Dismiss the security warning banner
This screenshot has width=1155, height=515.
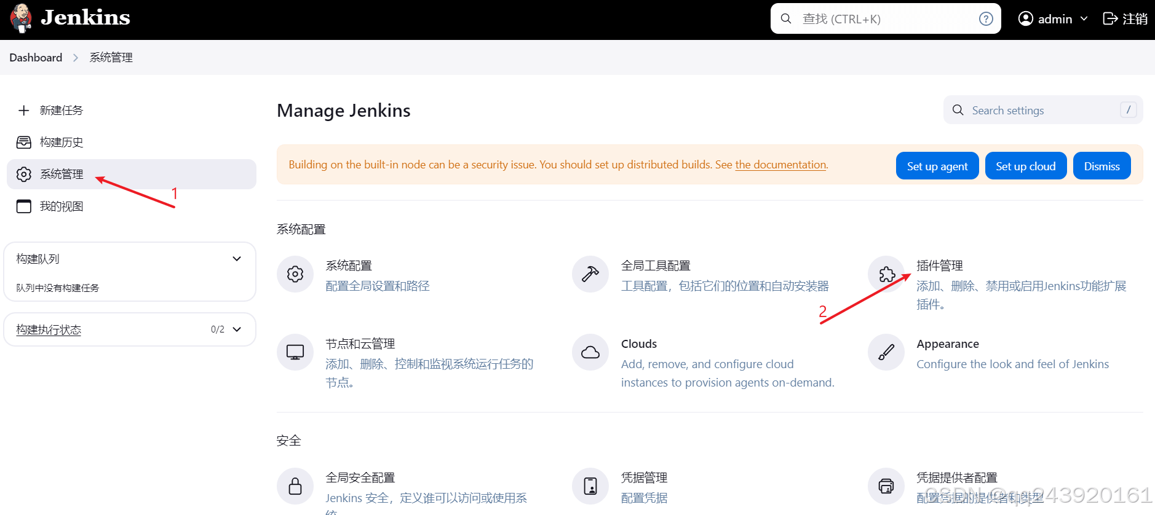tap(1102, 166)
